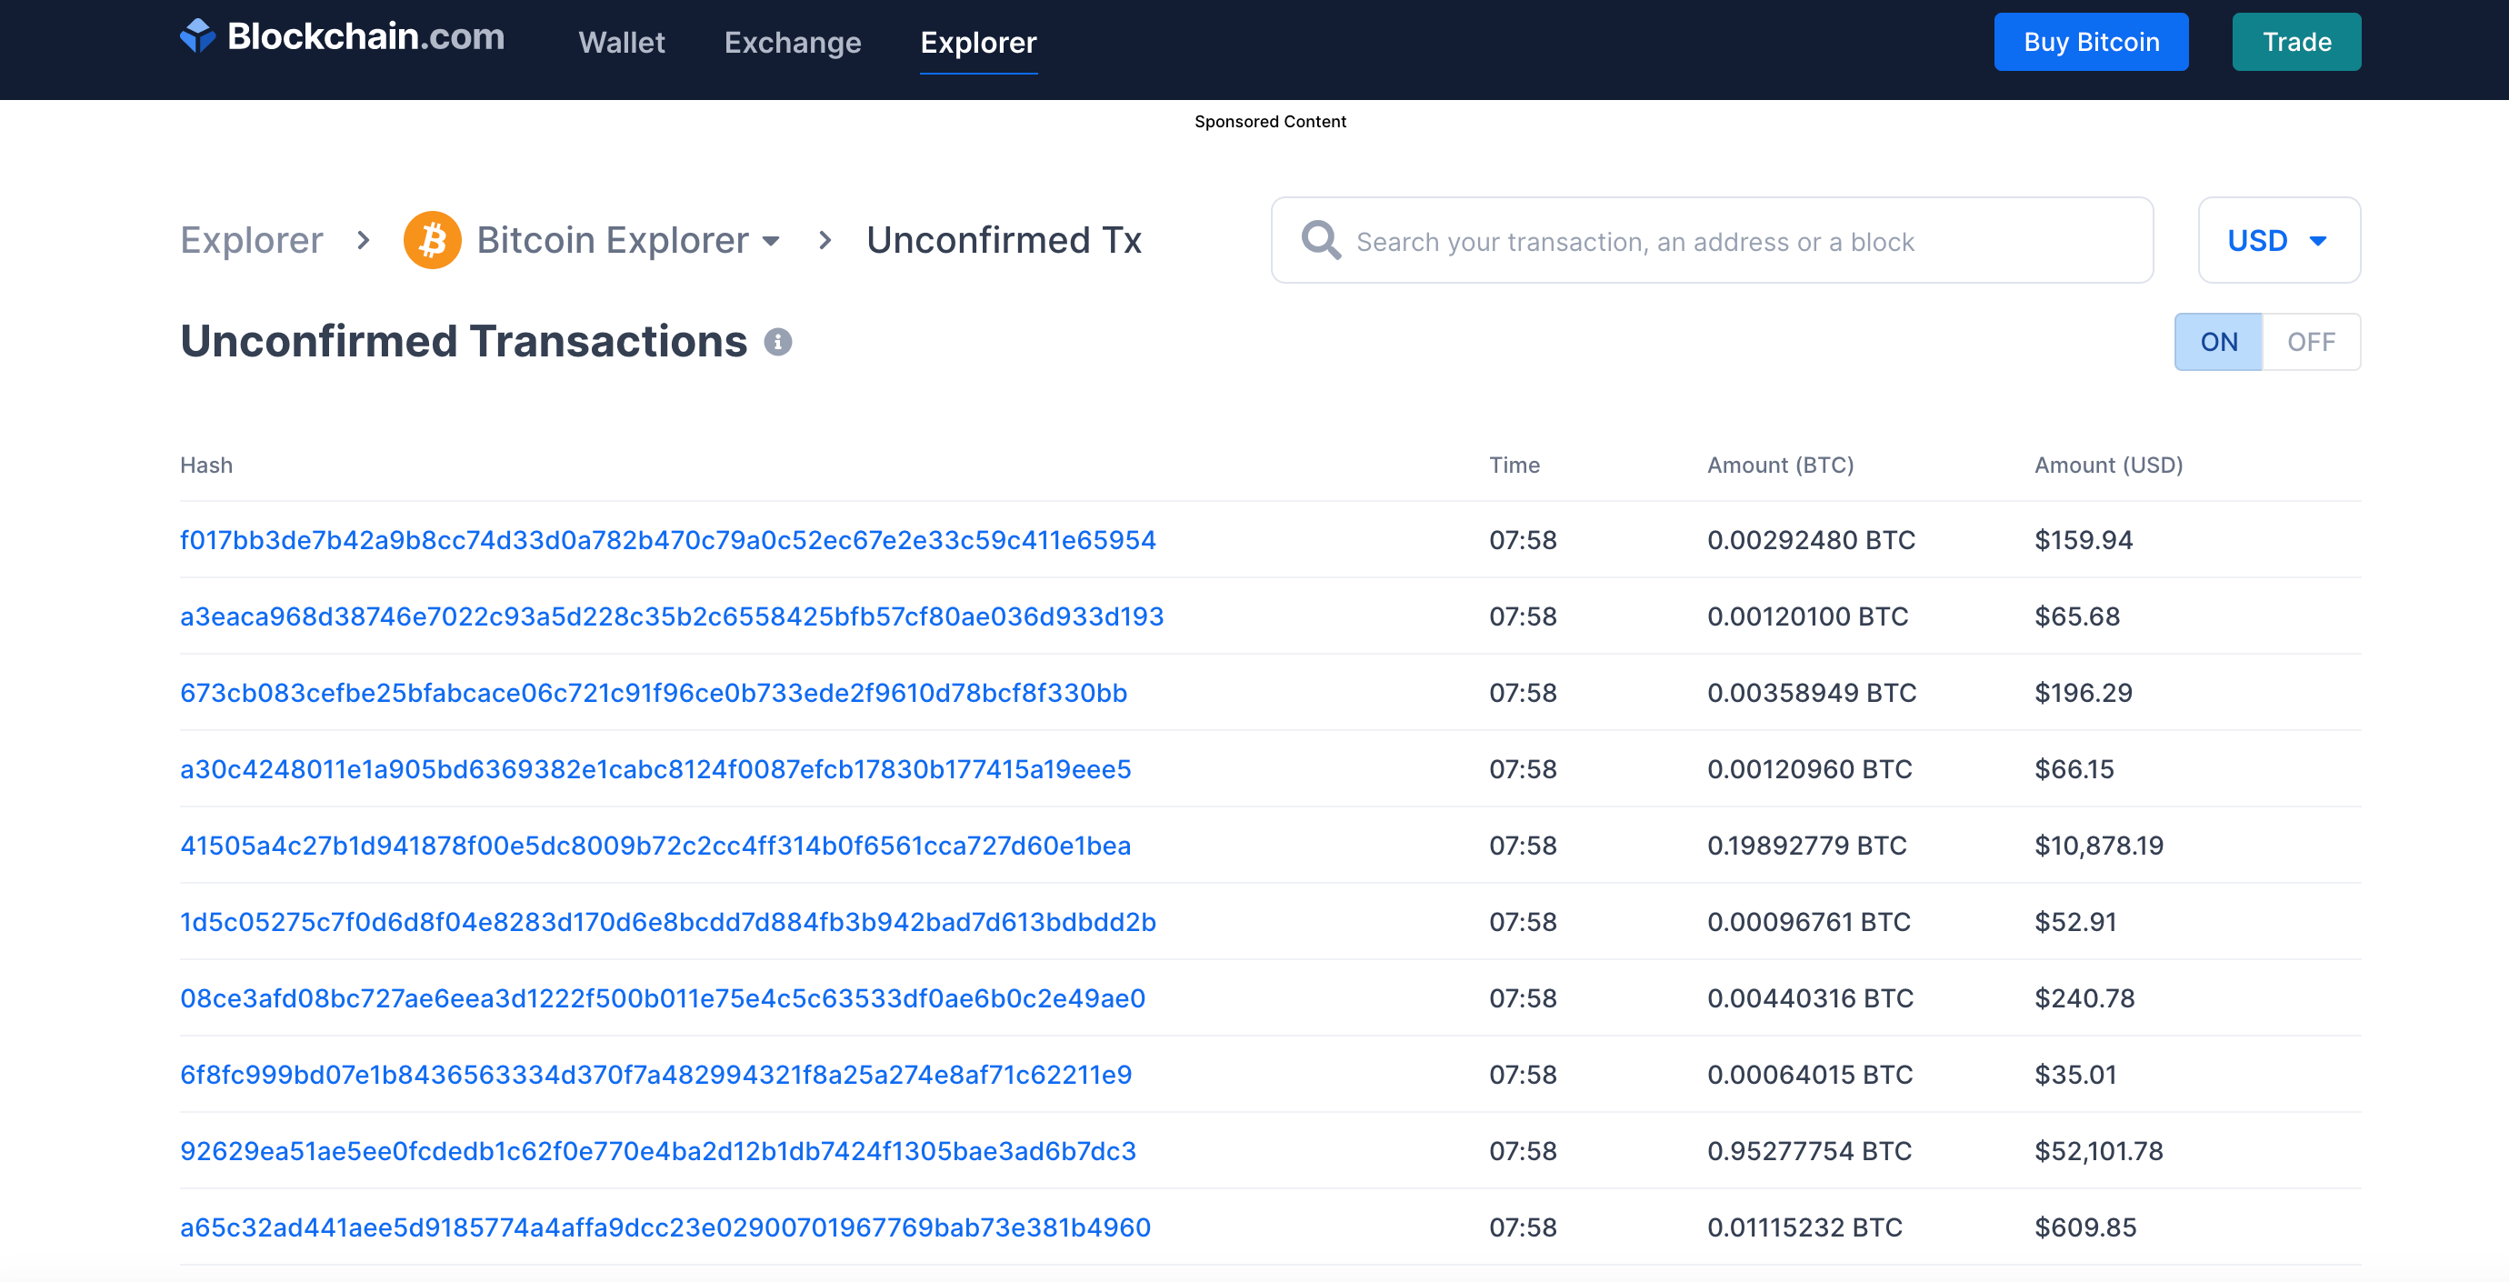Open the info tooltip beside Unconfirmed Transactions
This screenshot has height=1282, width=2509.
[776, 342]
